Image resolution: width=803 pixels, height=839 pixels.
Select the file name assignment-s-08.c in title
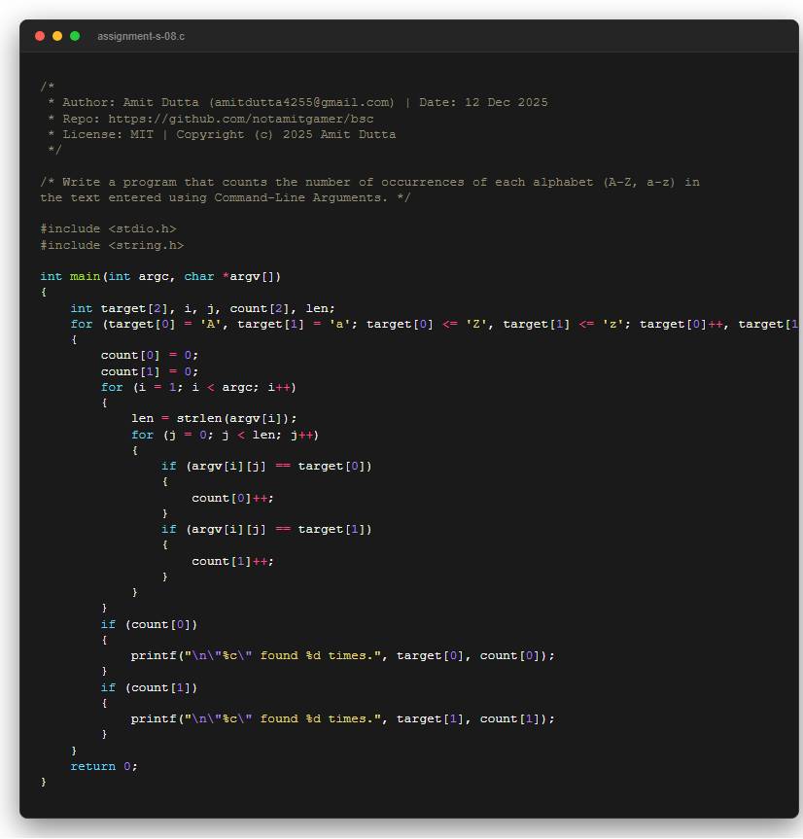pyautogui.click(x=141, y=36)
